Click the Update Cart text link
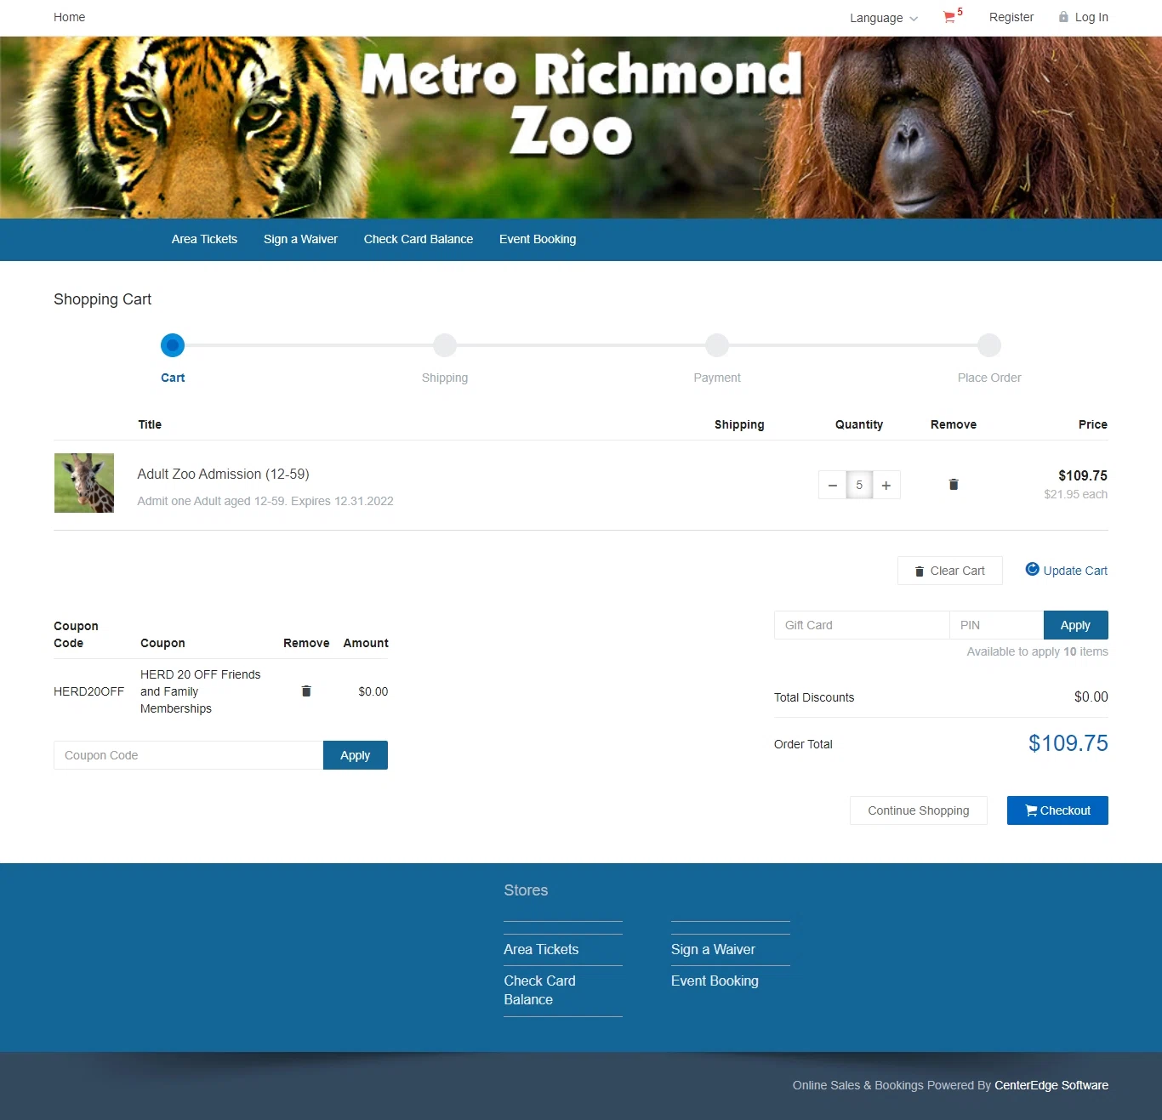1162x1120 pixels. 1075,571
